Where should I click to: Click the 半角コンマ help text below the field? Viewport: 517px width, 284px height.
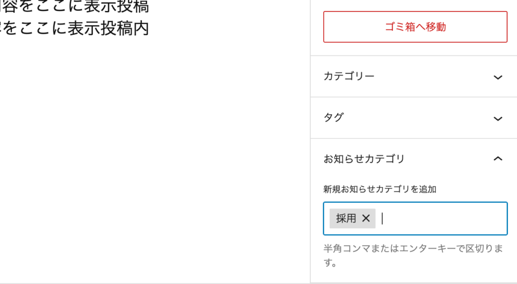coord(353,249)
